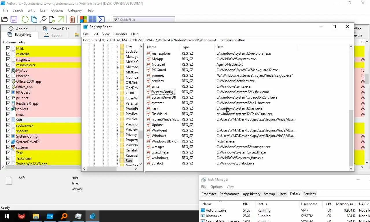Click the Quick Filter search box

(144, 19)
